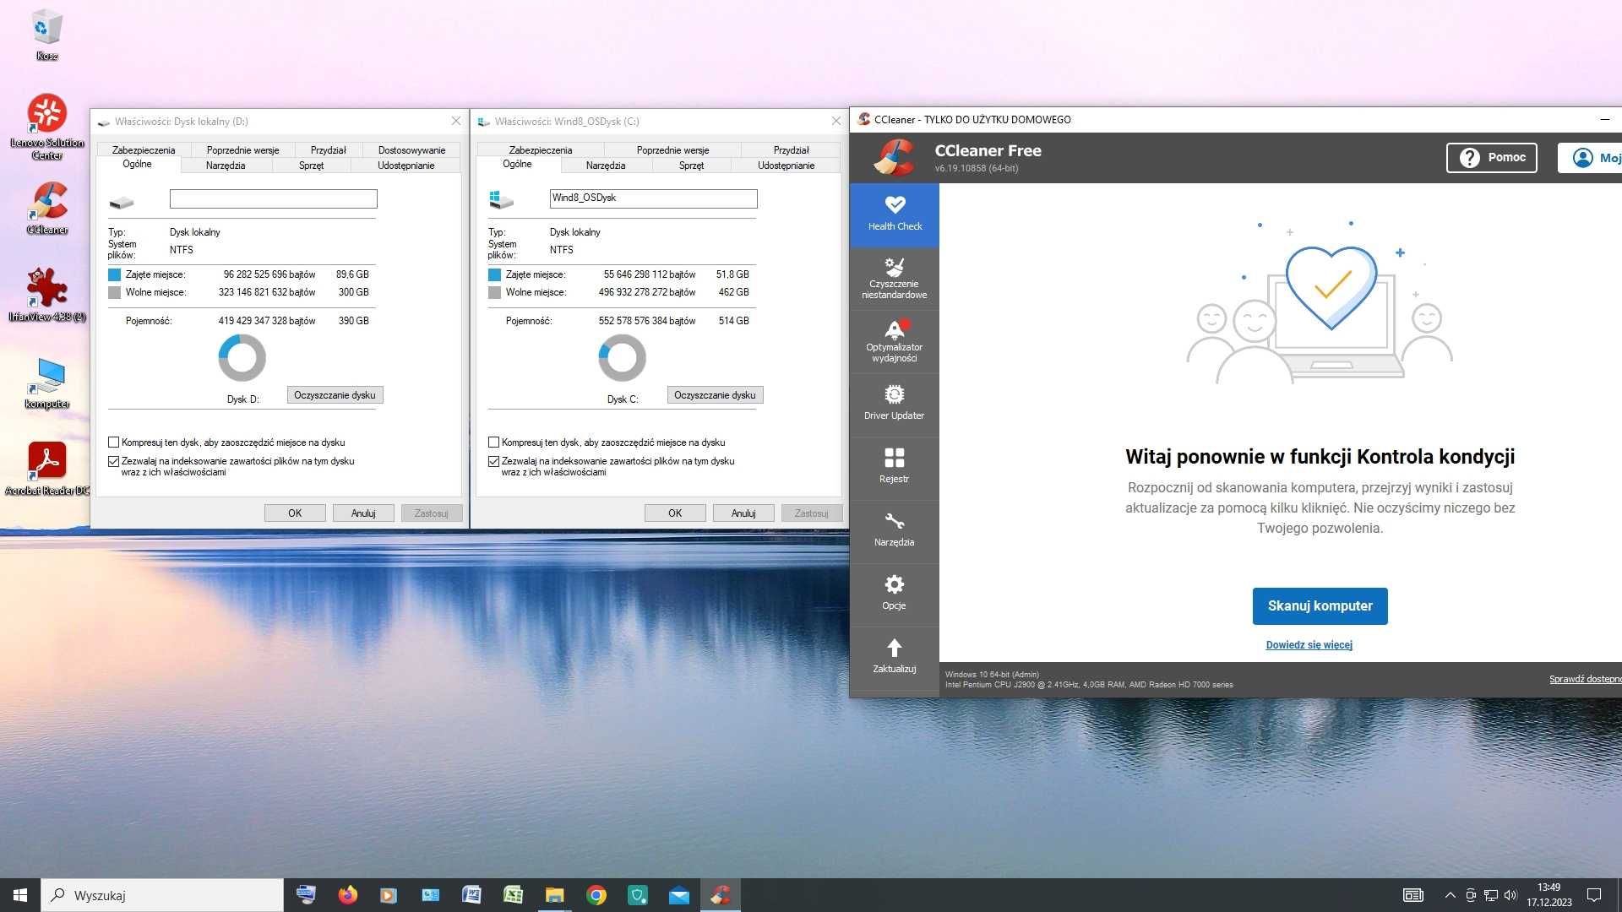Follow Dowiedz się więcej link
The width and height of the screenshot is (1622, 912).
click(x=1309, y=645)
